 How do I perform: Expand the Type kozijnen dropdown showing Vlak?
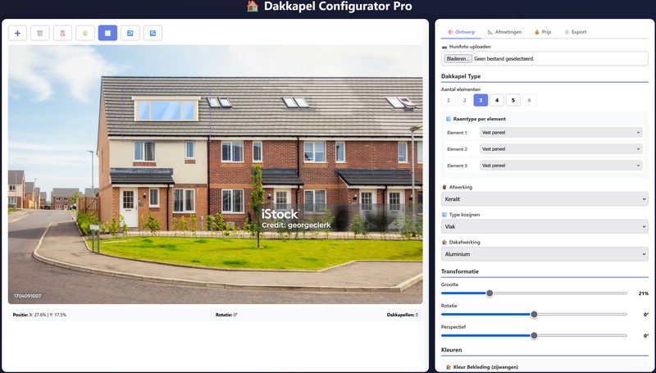(x=544, y=226)
